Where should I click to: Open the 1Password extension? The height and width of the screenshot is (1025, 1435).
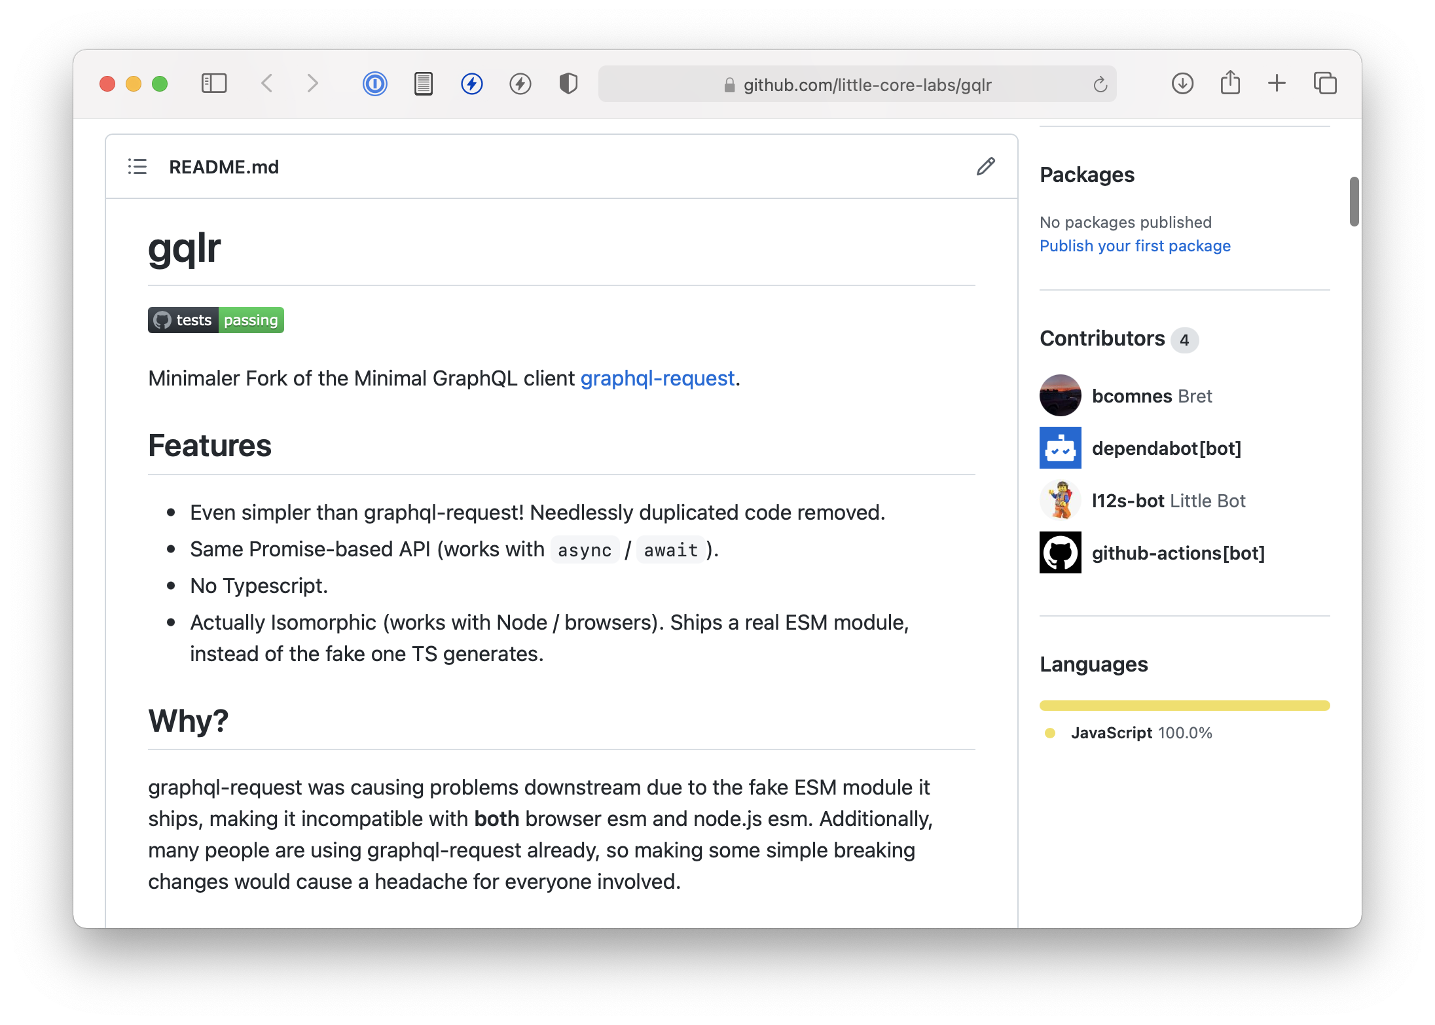pos(374,84)
